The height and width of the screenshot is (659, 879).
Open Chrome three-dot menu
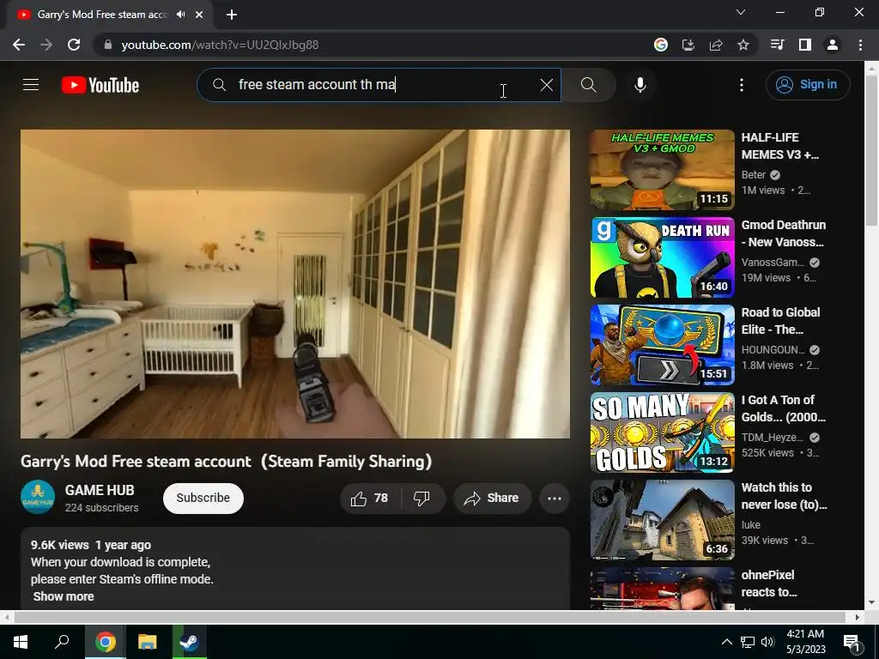tap(860, 45)
